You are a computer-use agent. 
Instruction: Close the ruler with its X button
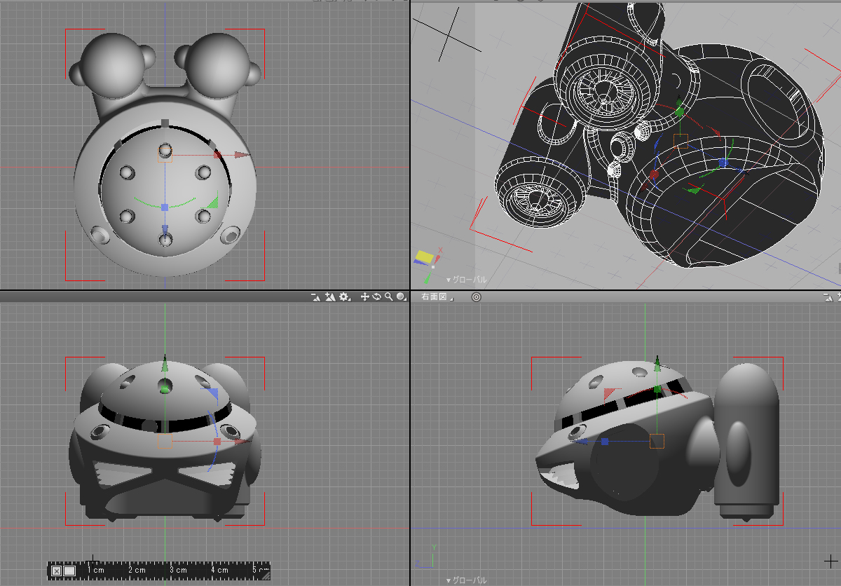57,571
